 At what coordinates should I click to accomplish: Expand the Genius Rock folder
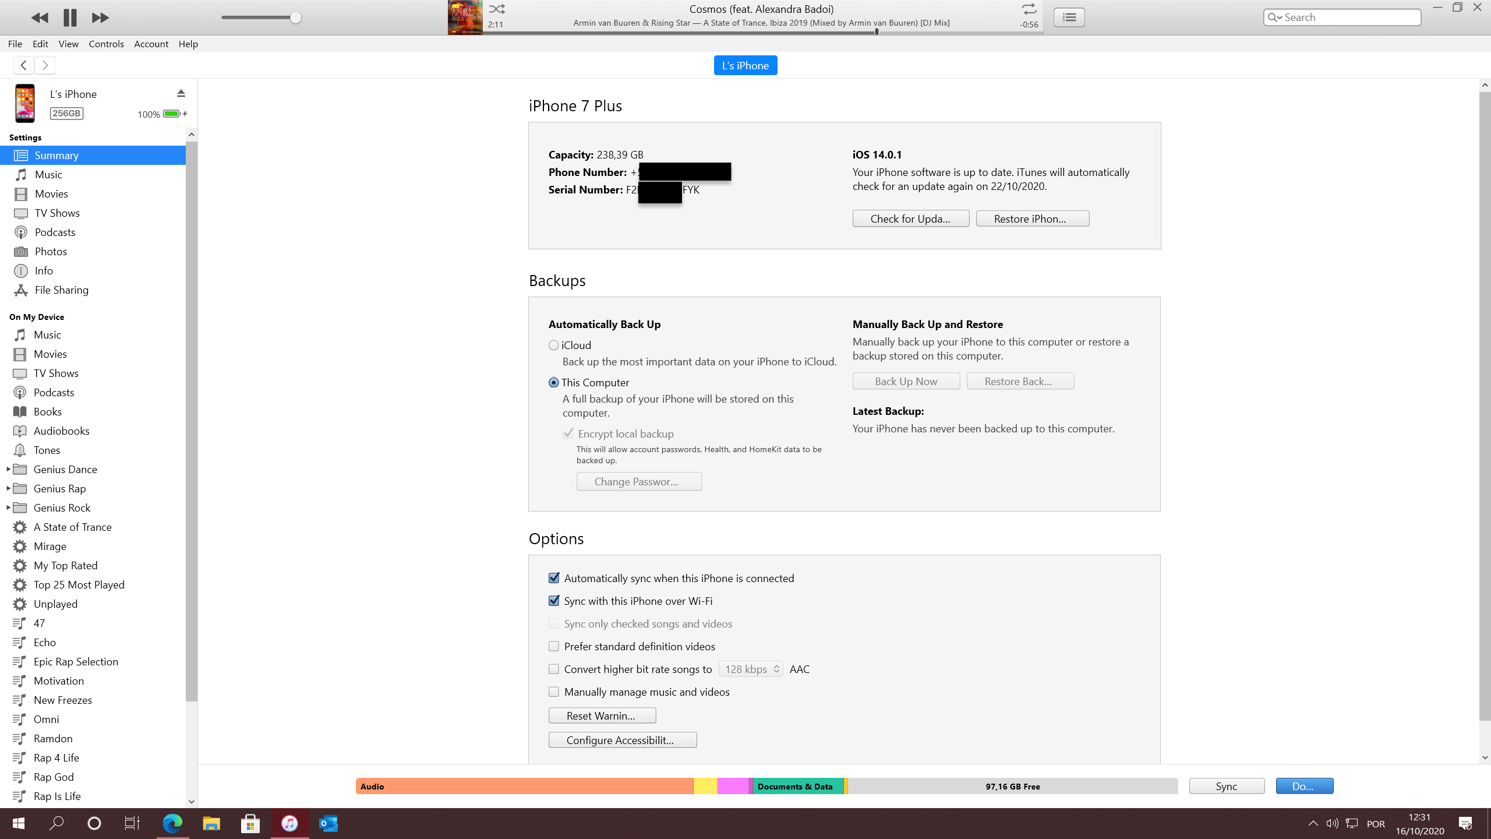point(8,507)
